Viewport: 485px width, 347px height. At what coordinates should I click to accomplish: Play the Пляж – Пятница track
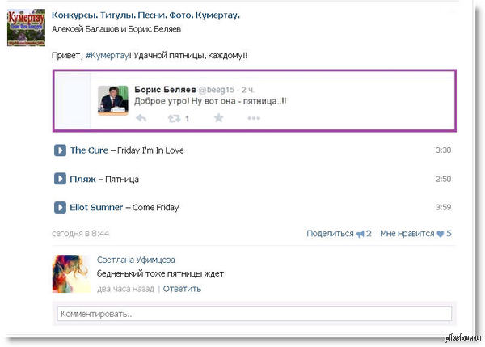pos(60,179)
